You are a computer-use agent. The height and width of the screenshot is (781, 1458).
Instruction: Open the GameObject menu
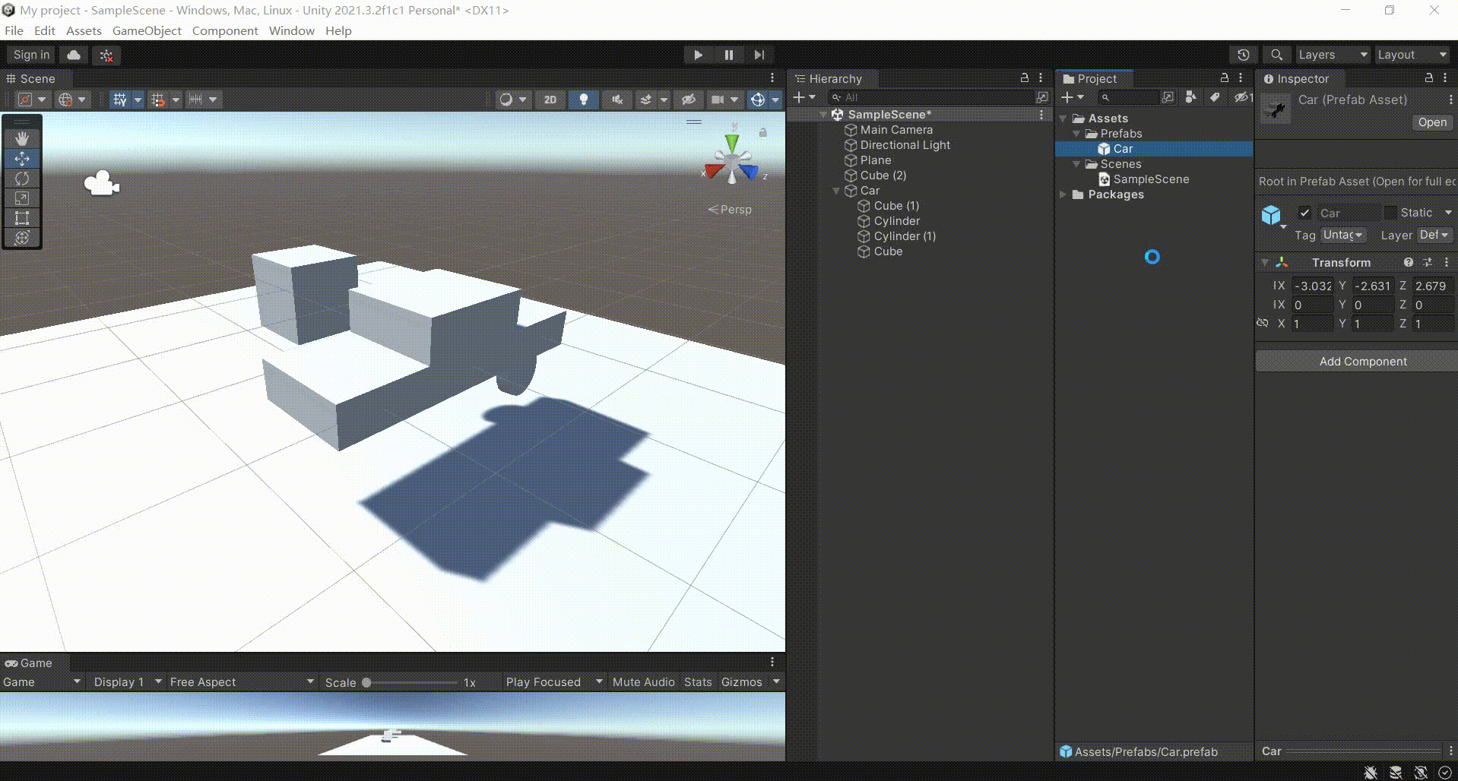tap(147, 30)
